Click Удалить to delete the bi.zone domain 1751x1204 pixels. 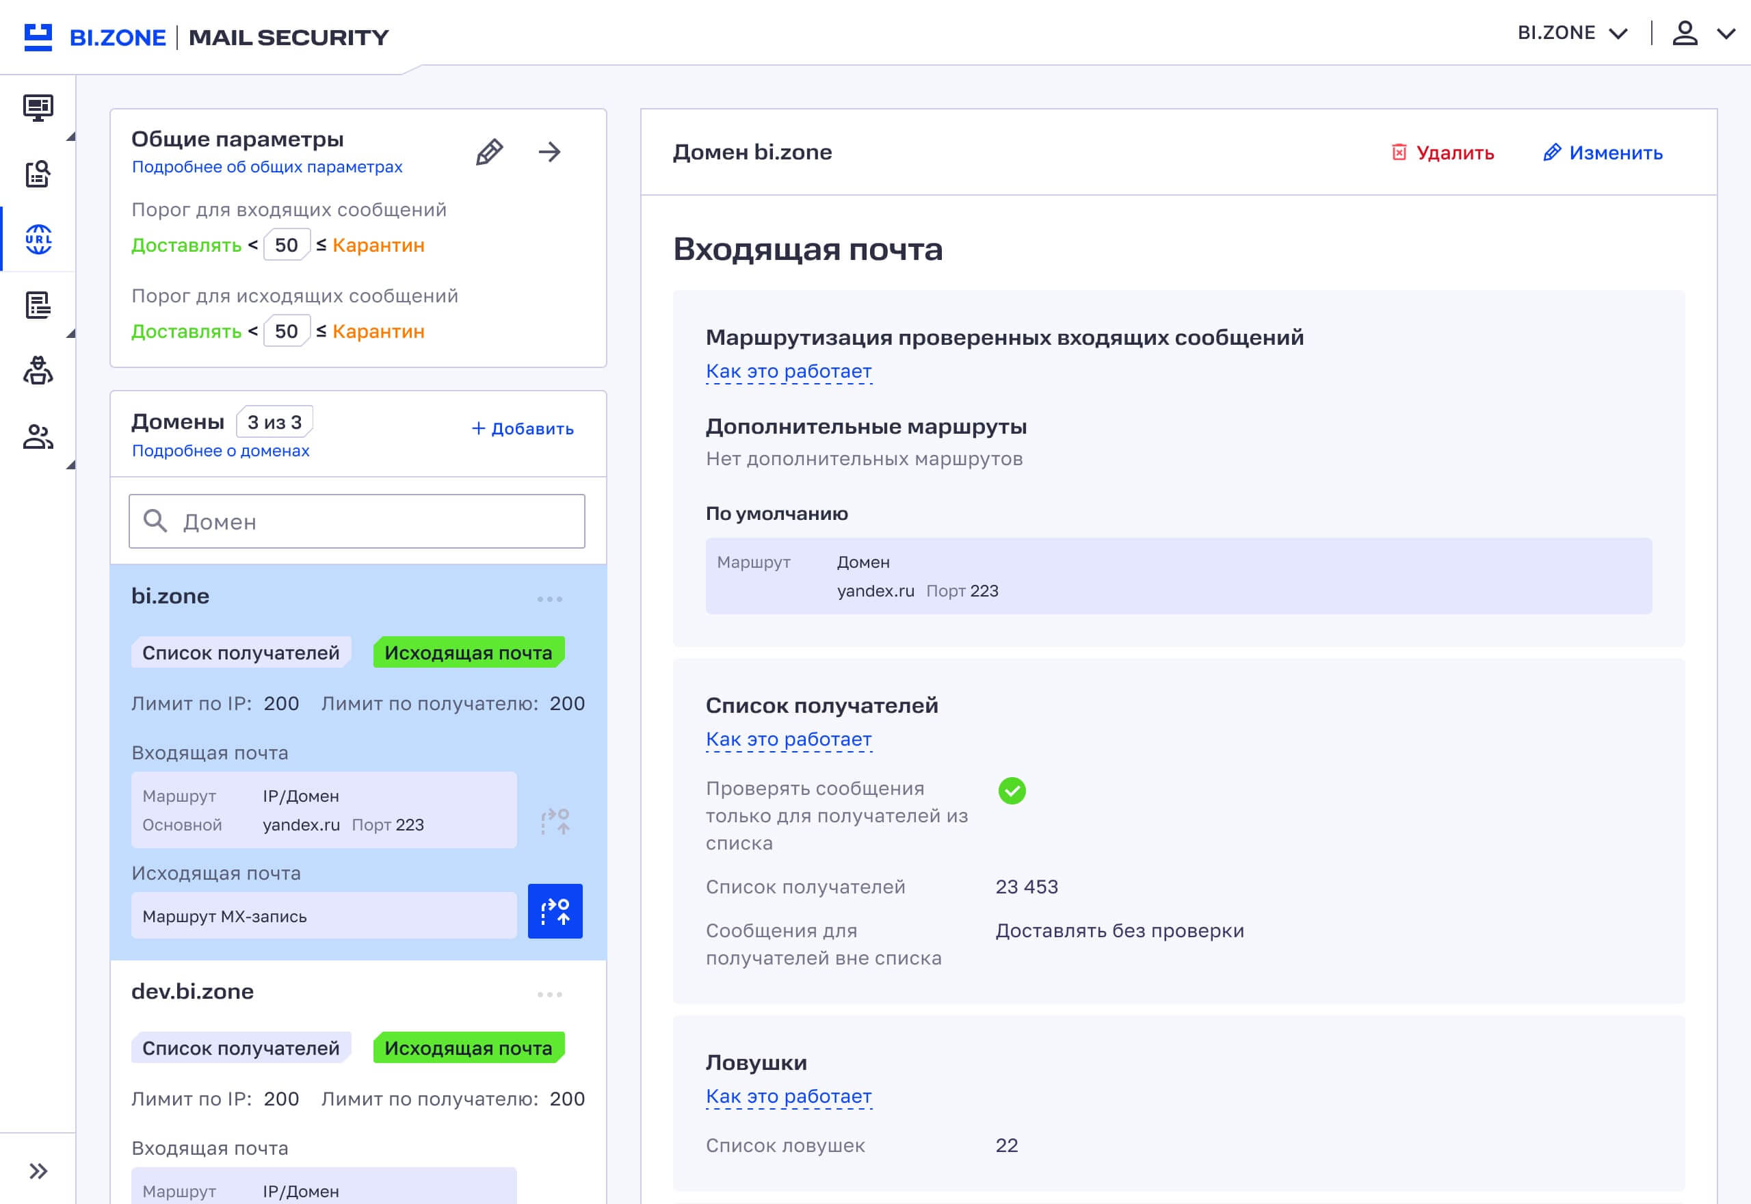click(1443, 153)
